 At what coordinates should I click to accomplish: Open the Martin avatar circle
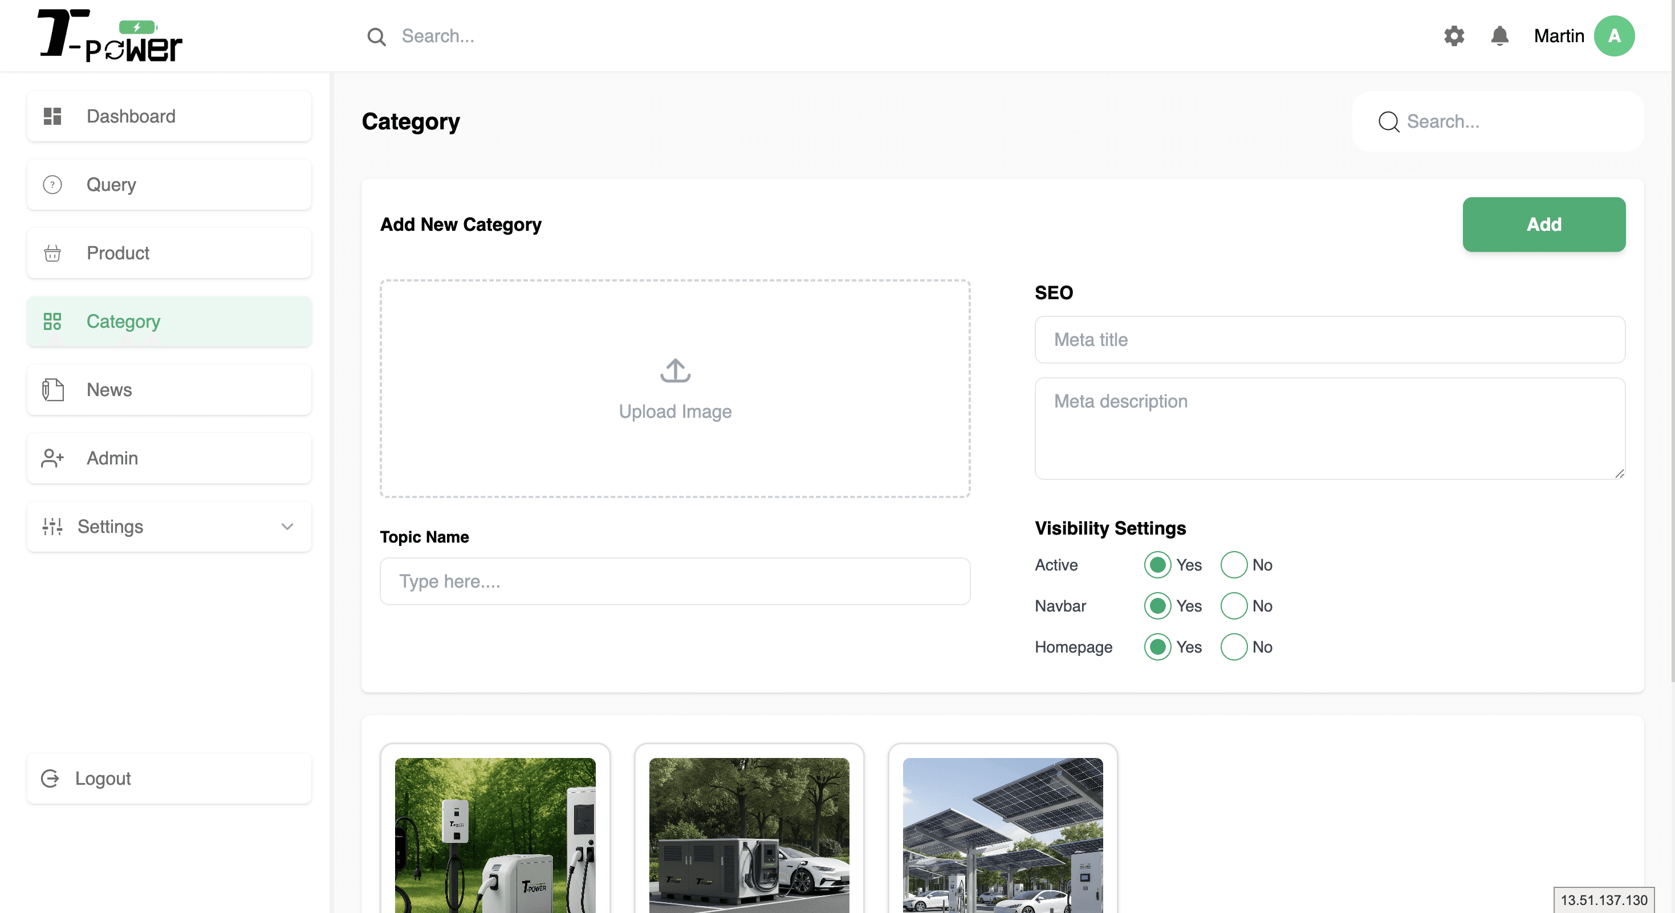1615,36
